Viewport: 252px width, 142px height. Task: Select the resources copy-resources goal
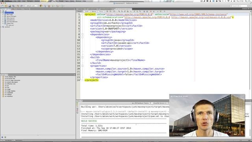coord(12,80)
